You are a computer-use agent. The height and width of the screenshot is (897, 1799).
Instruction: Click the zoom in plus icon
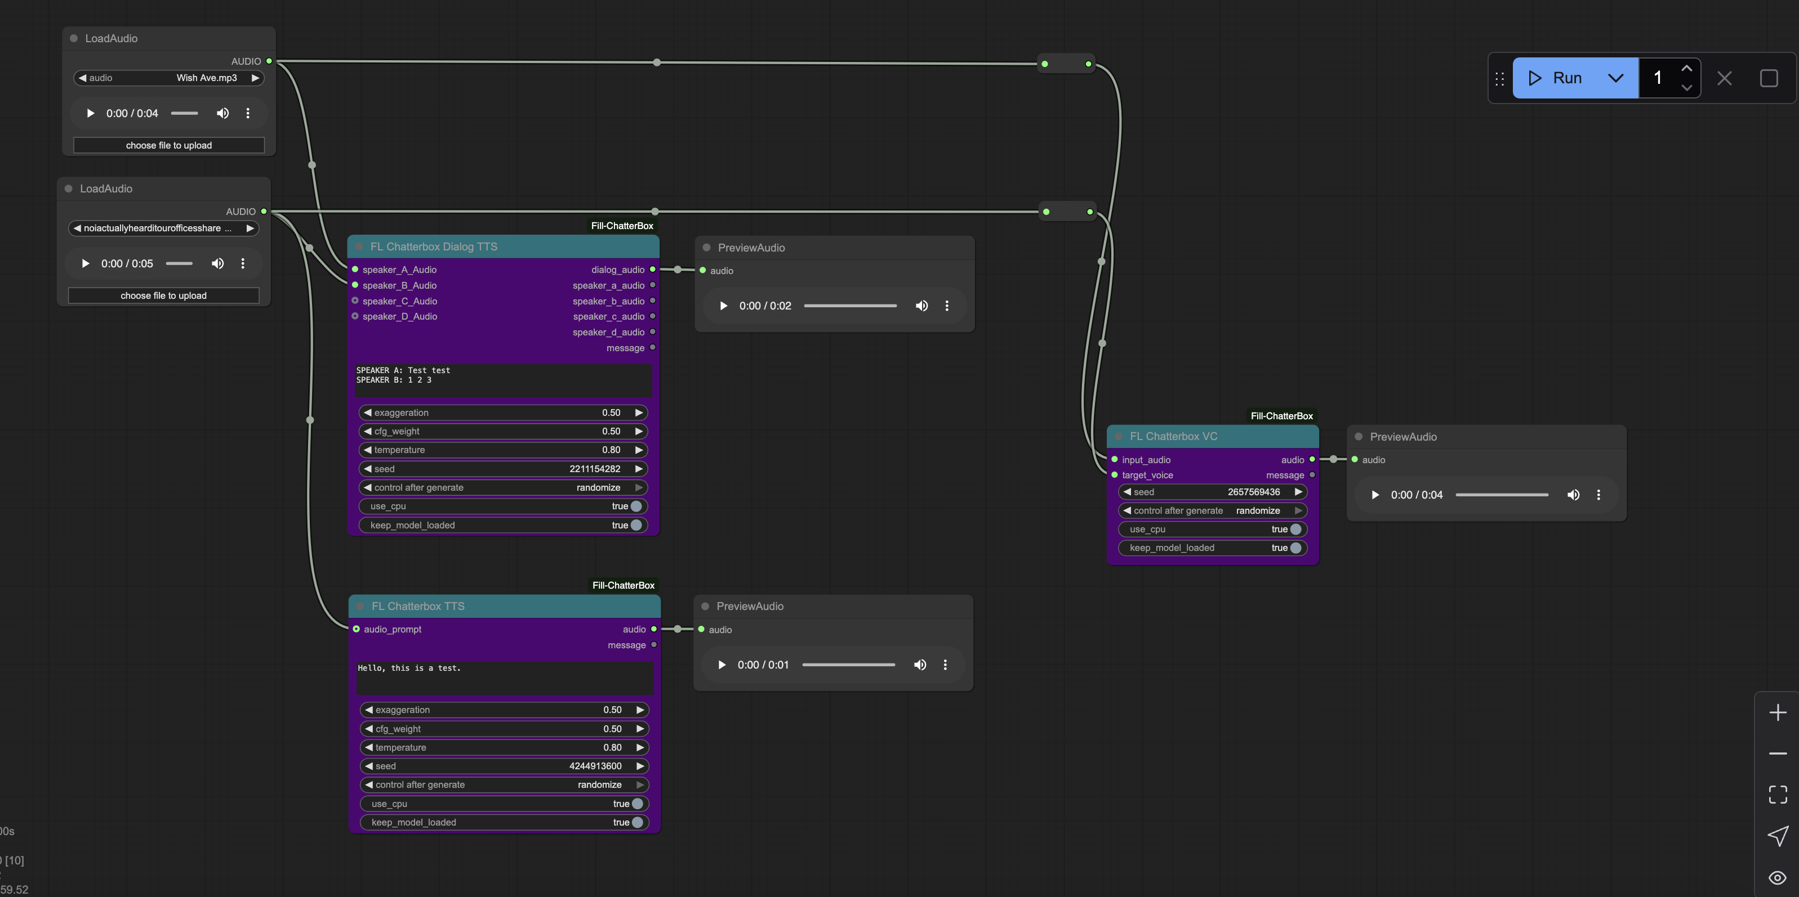pos(1778,712)
